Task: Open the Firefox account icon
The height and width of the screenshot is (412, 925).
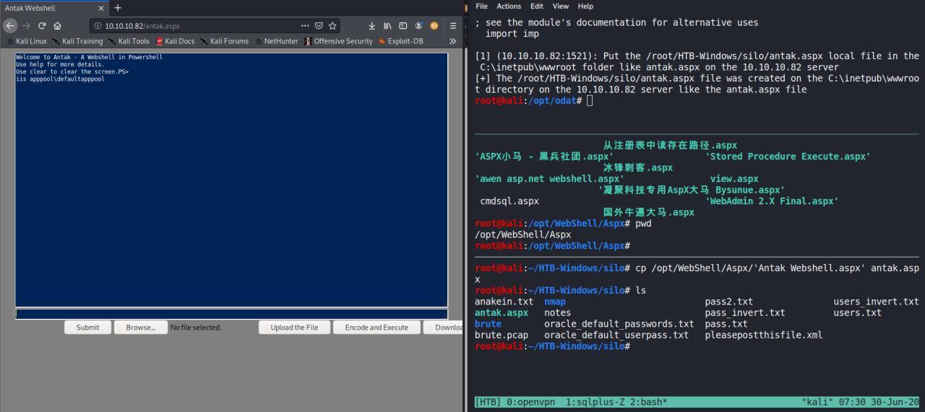Action: [x=419, y=26]
